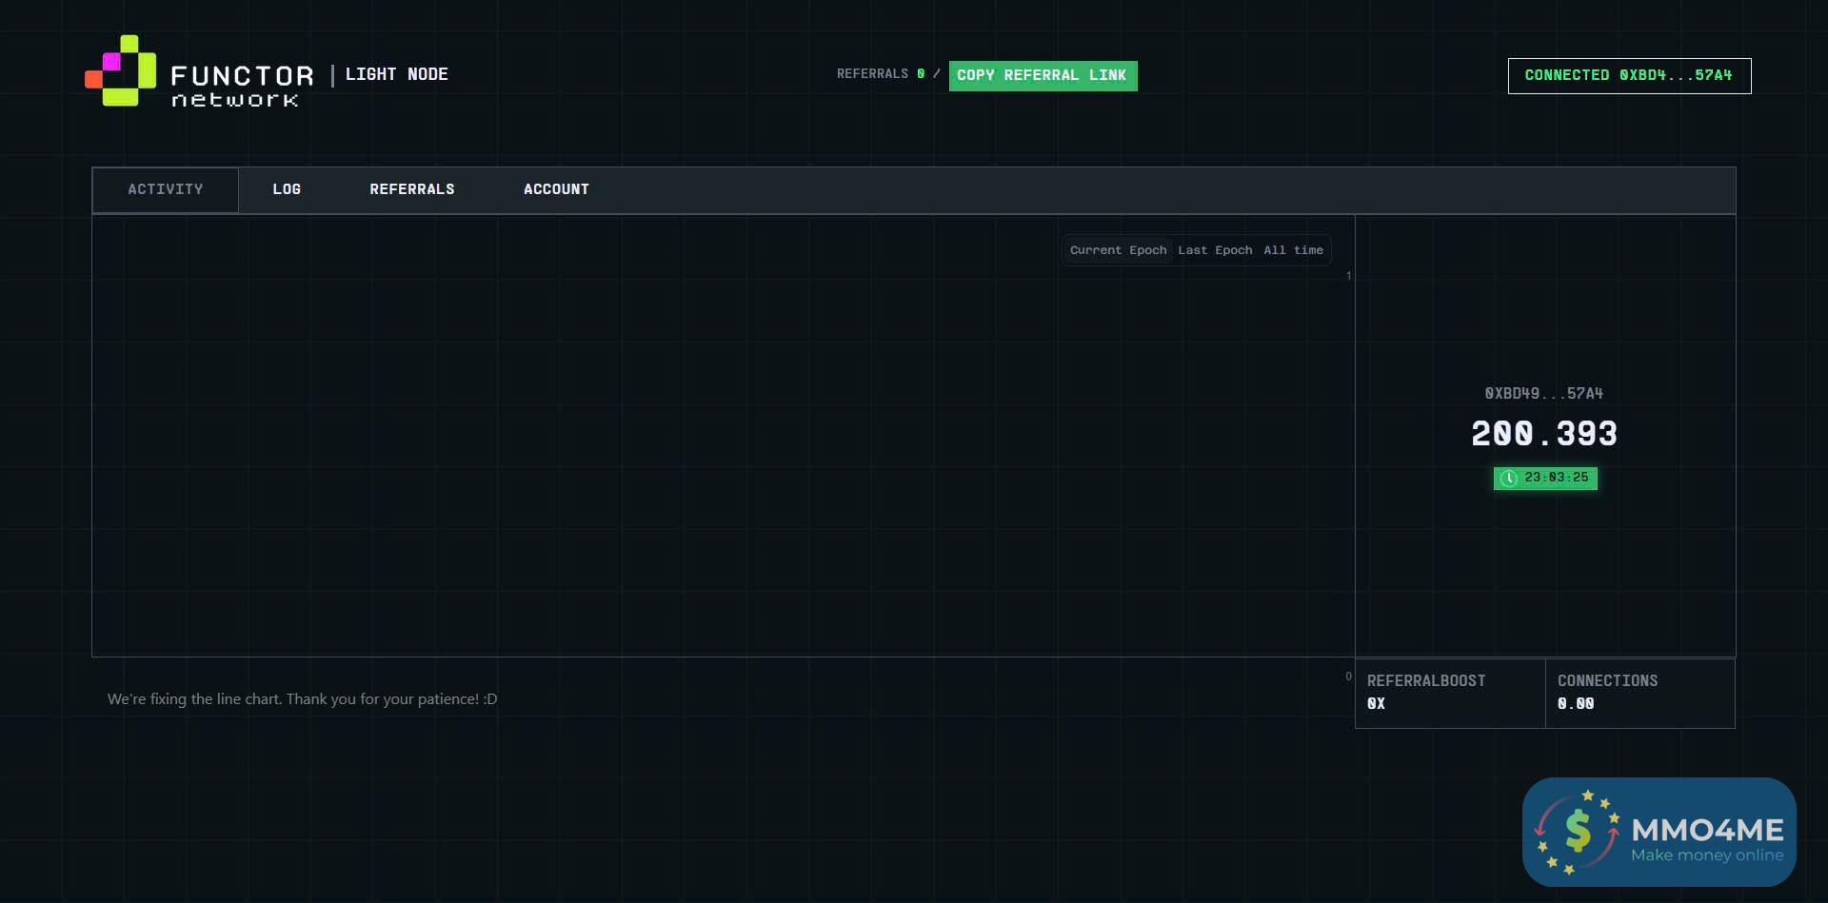Select the CONNECTIONS stat card
1828x903 pixels.
[1639, 693]
